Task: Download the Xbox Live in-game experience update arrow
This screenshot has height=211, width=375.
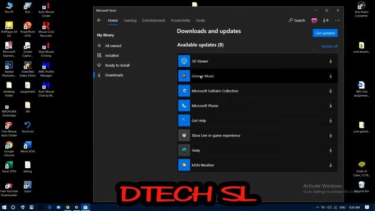Action: (x=330, y=135)
